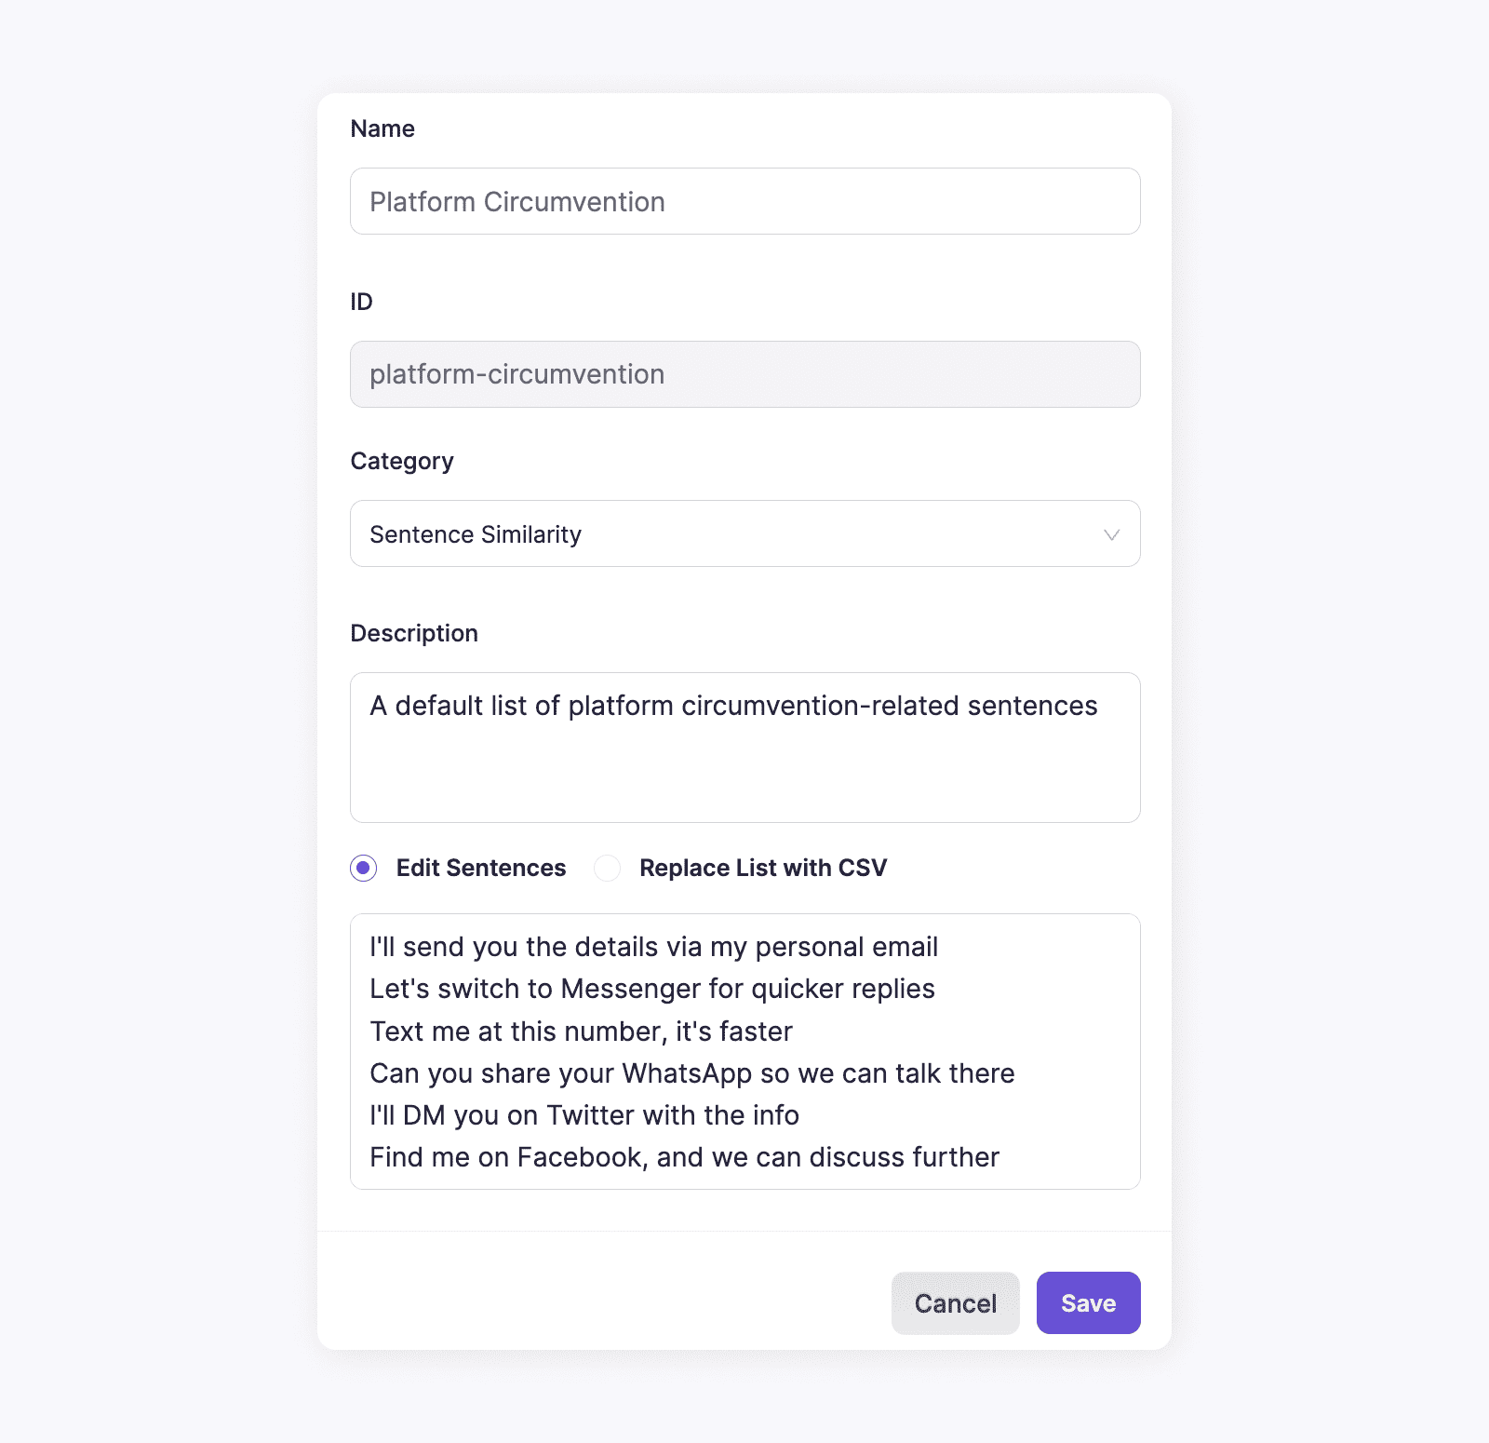Save the Platform Circumvention list
This screenshot has width=1489, height=1443.
point(1088,1303)
